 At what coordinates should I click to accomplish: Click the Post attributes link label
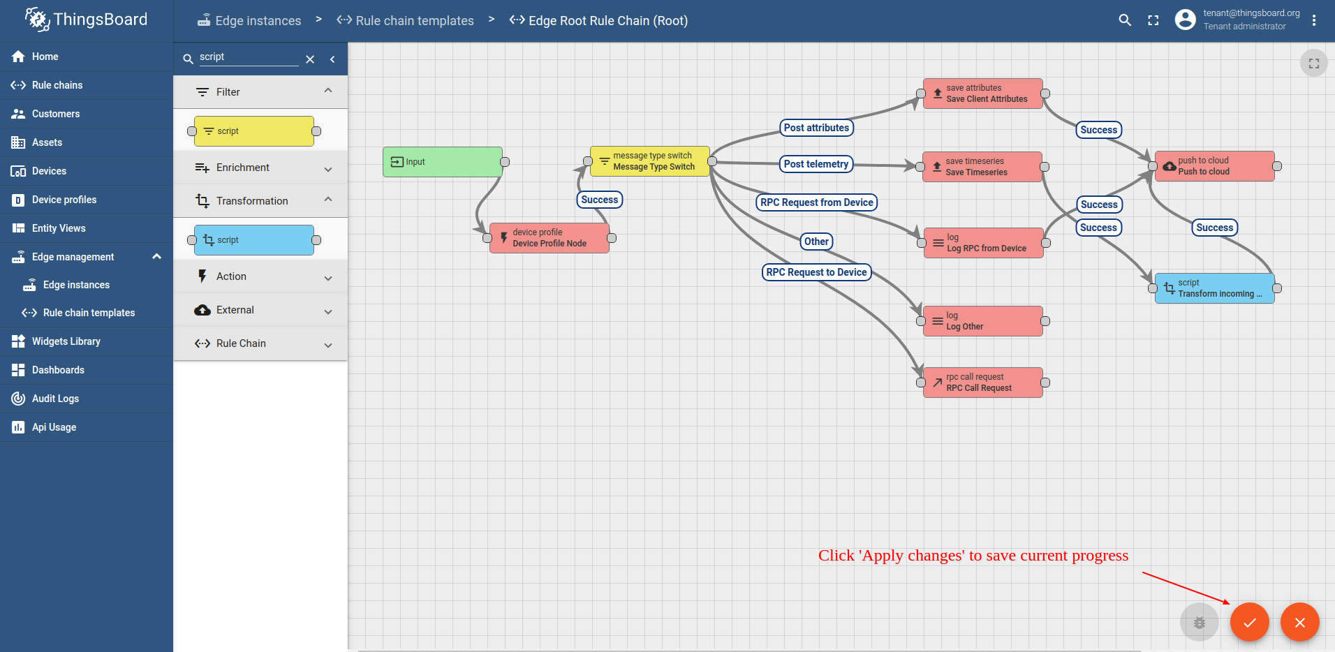(816, 128)
